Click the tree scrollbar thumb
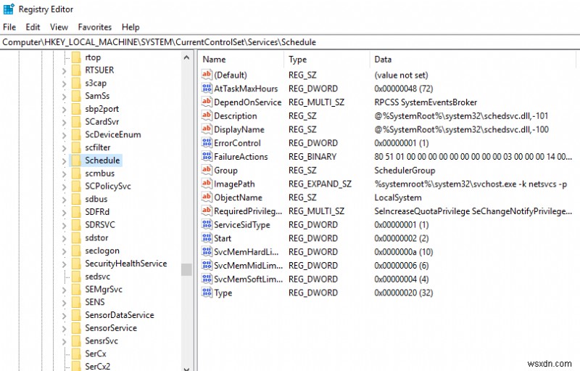The width and height of the screenshot is (580, 371). click(x=186, y=269)
